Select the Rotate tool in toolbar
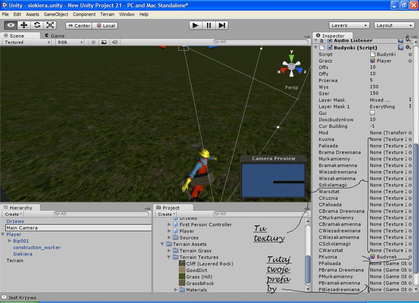Image resolution: width=419 pixels, height=303 pixels. tap(37, 25)
